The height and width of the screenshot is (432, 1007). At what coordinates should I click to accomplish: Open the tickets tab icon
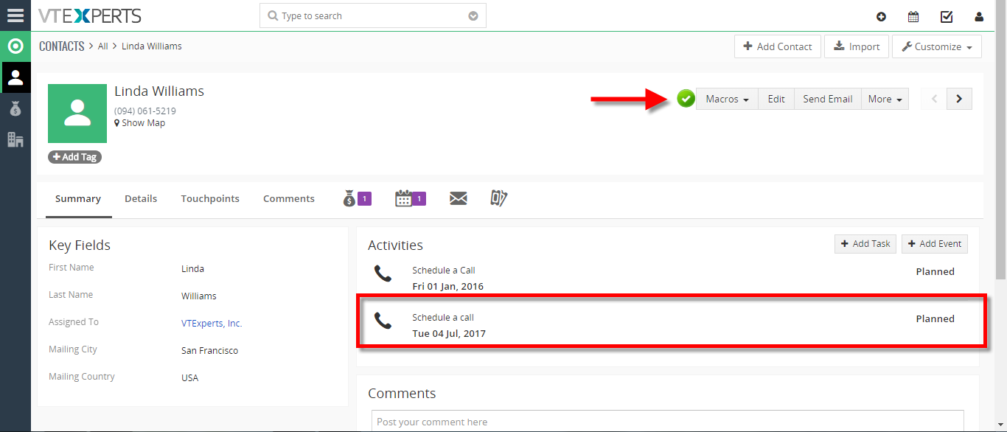pos(499,198)
